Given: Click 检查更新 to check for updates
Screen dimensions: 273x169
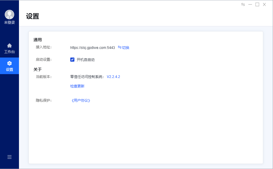Looking at the screenshot, I should coord(77,86).
